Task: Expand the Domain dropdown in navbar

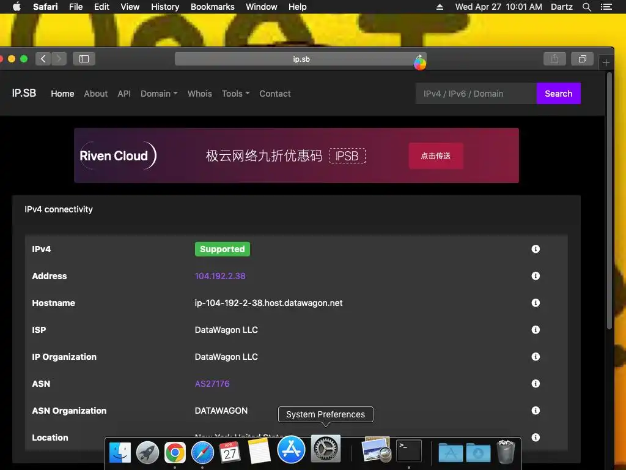Action: 159,94
